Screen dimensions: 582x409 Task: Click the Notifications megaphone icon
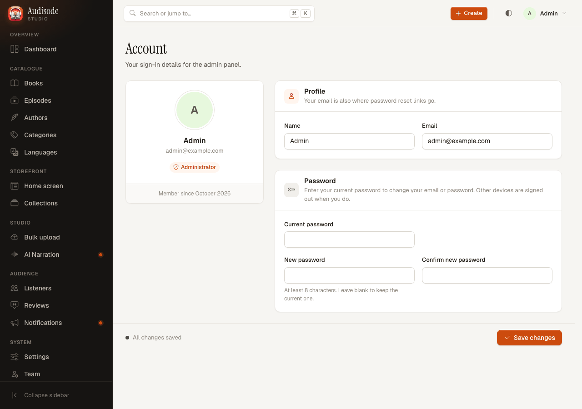(15, 323)
